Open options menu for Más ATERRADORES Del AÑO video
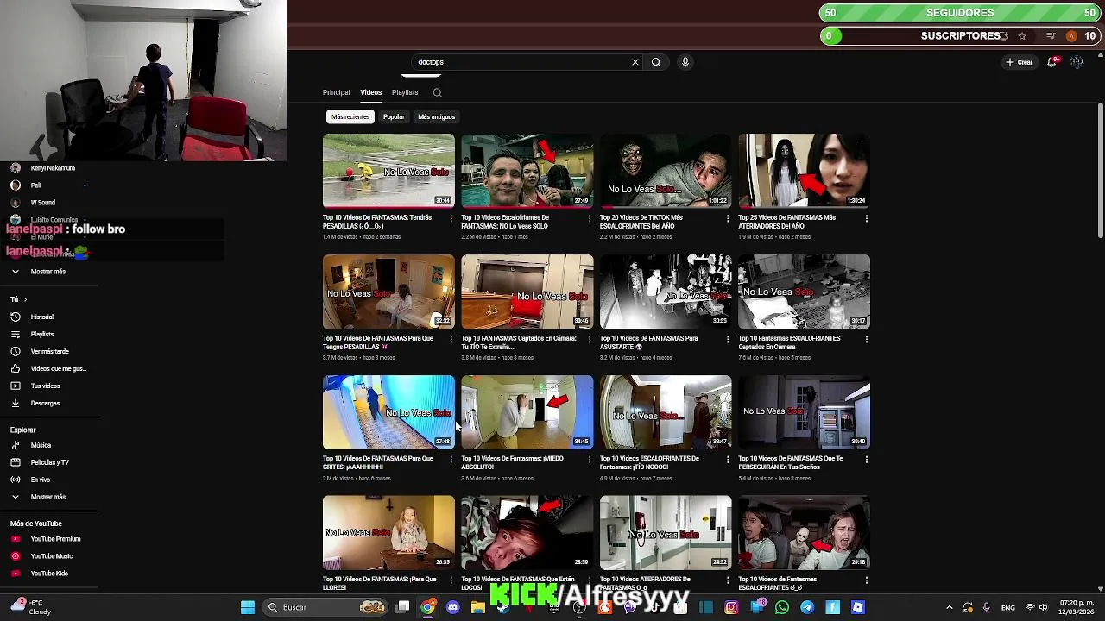1105x621 pixels. tap(867, 218)
